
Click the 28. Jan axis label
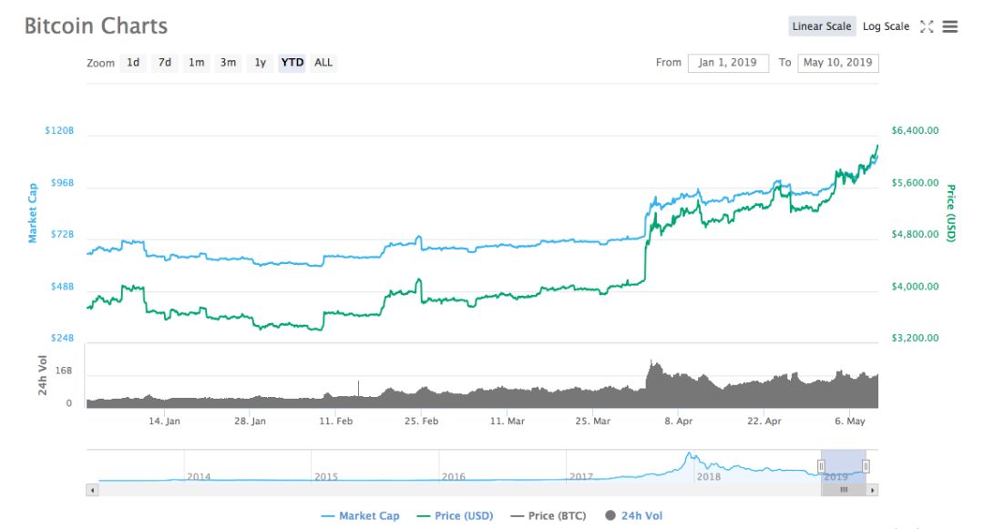[x=250, y=422]
